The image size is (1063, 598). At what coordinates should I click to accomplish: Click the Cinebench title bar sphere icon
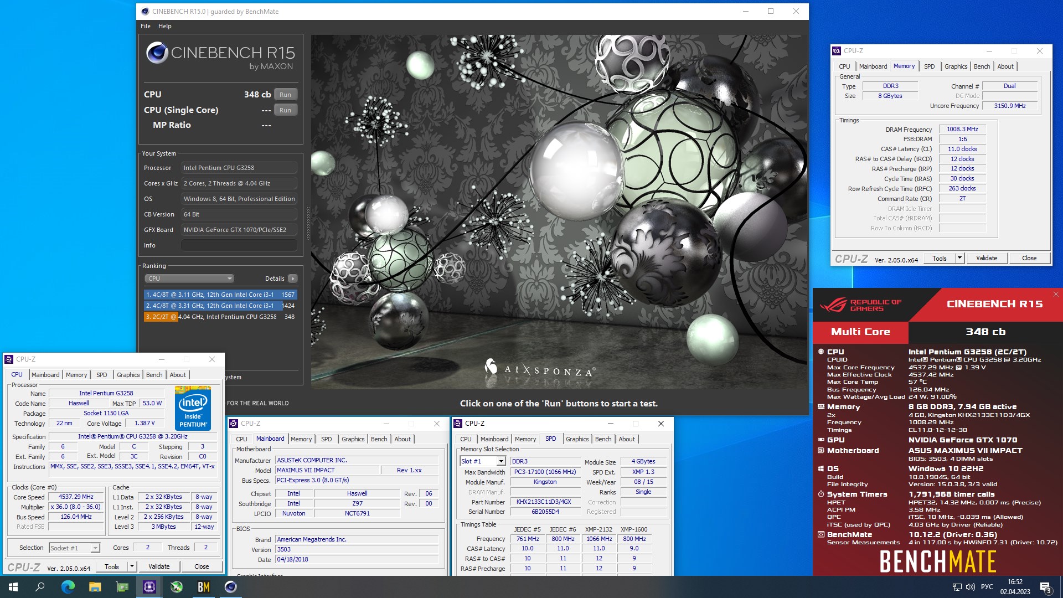pyautogui.click(x=145, y=11)
